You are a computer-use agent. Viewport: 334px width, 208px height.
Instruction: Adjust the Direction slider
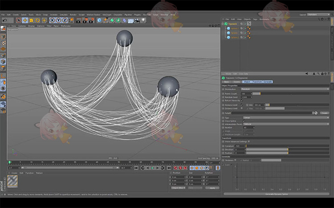coord(288,149)
